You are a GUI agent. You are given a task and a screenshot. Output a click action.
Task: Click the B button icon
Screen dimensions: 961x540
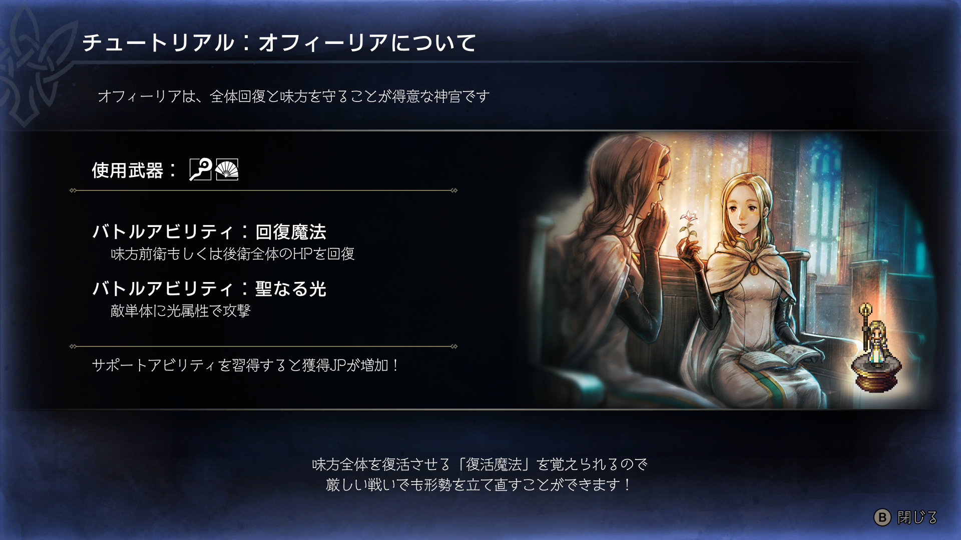pyautogui.click(x=882, y=517)
